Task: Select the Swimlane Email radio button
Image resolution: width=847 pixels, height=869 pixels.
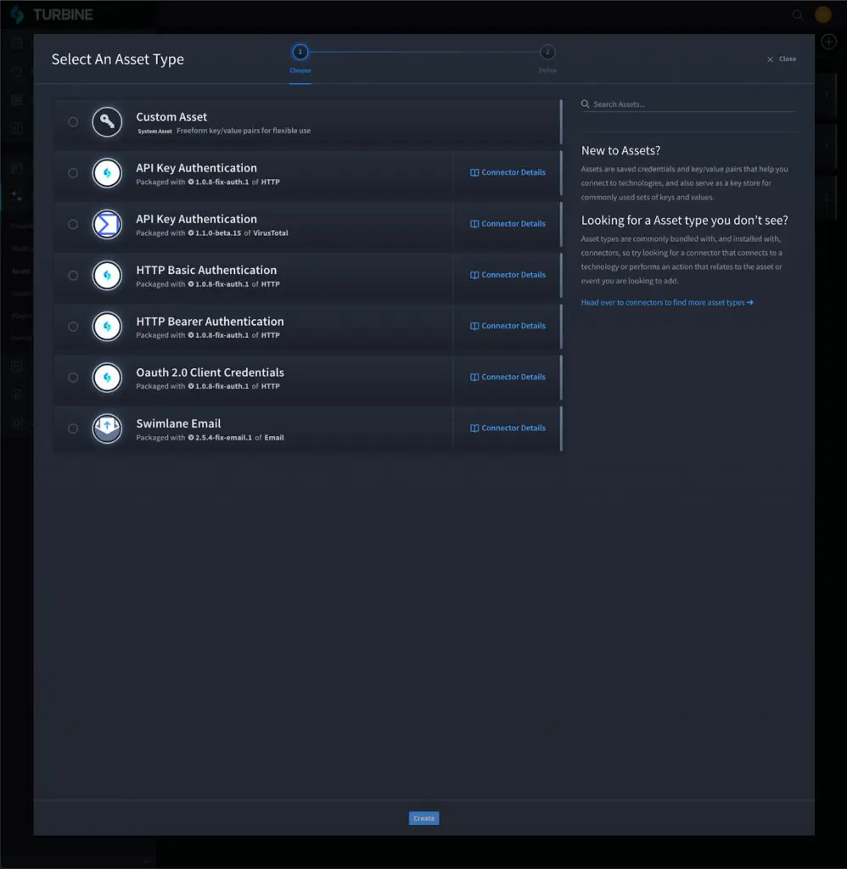Action: (73, 428)
